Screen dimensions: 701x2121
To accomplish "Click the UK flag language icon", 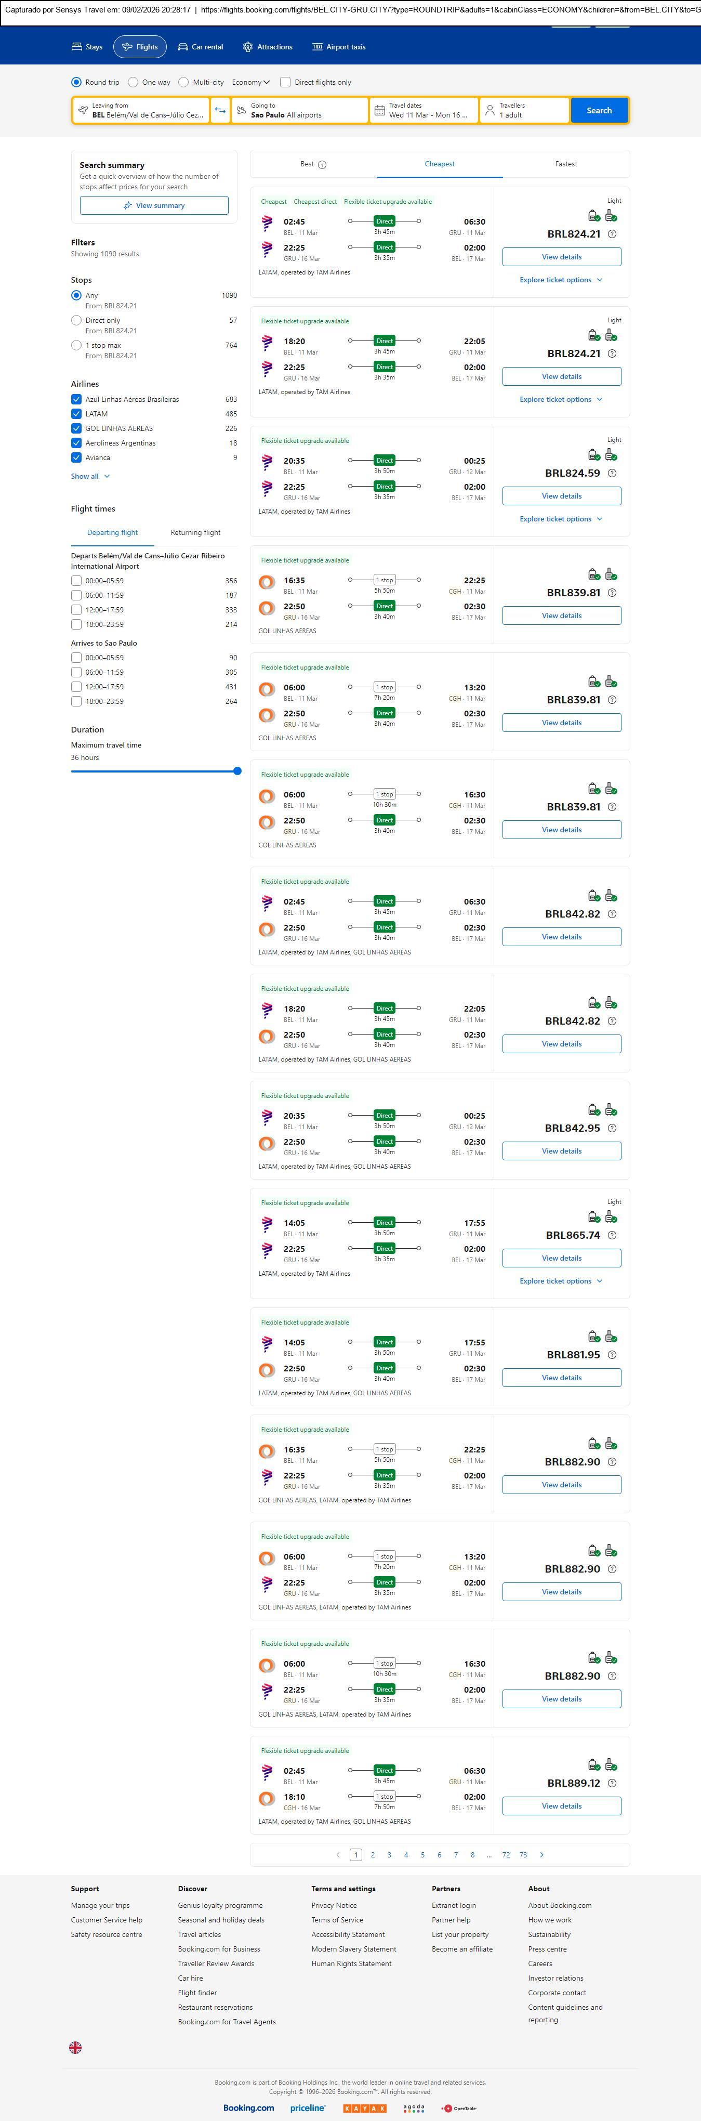I will [76, 2047].
